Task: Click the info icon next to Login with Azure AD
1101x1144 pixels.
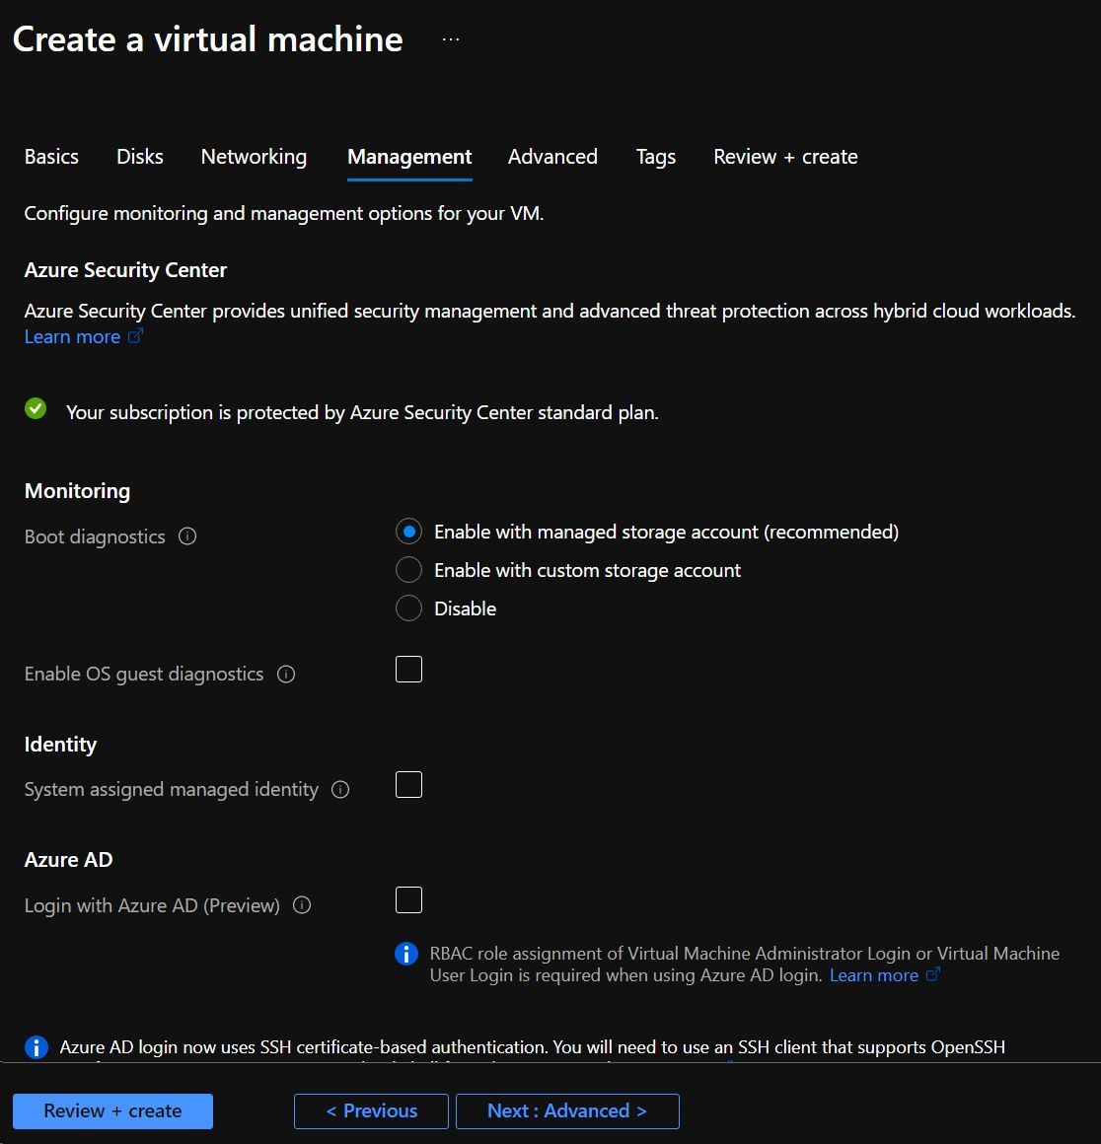Action: [x=301, y=904]
